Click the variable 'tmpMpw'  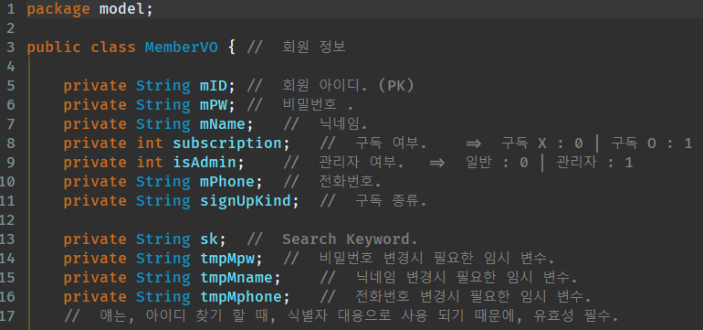tap(226, 259)
